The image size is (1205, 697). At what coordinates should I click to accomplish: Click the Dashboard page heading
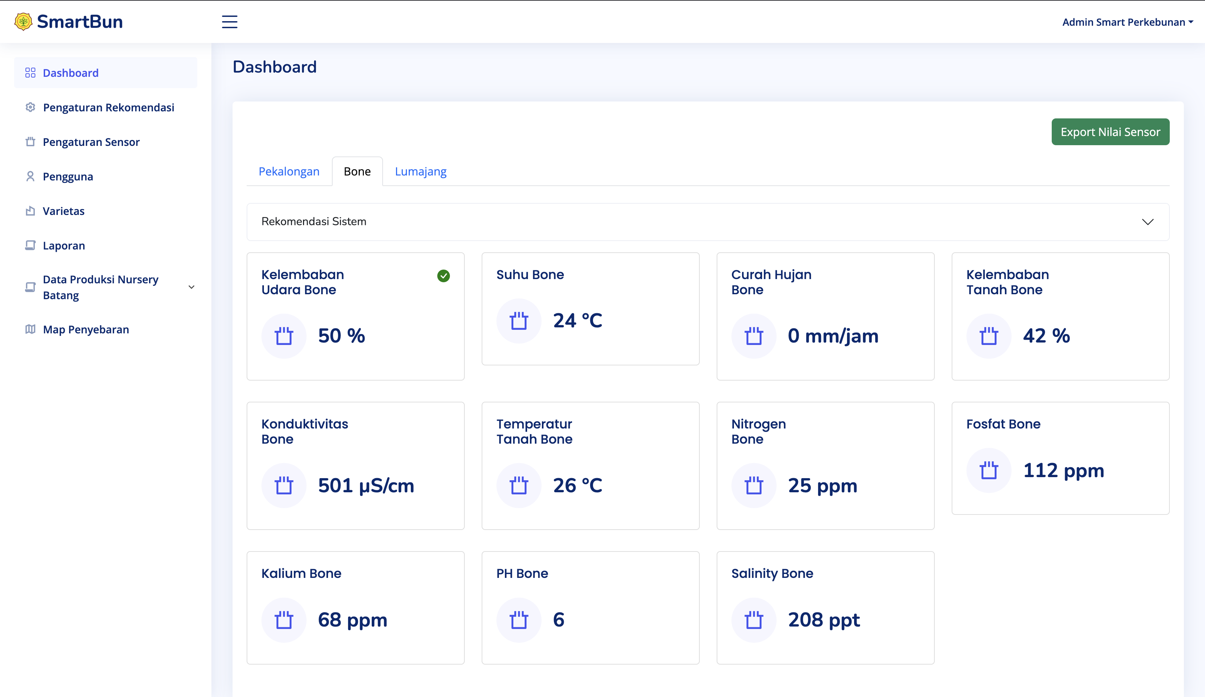click(x=274, y=67)
